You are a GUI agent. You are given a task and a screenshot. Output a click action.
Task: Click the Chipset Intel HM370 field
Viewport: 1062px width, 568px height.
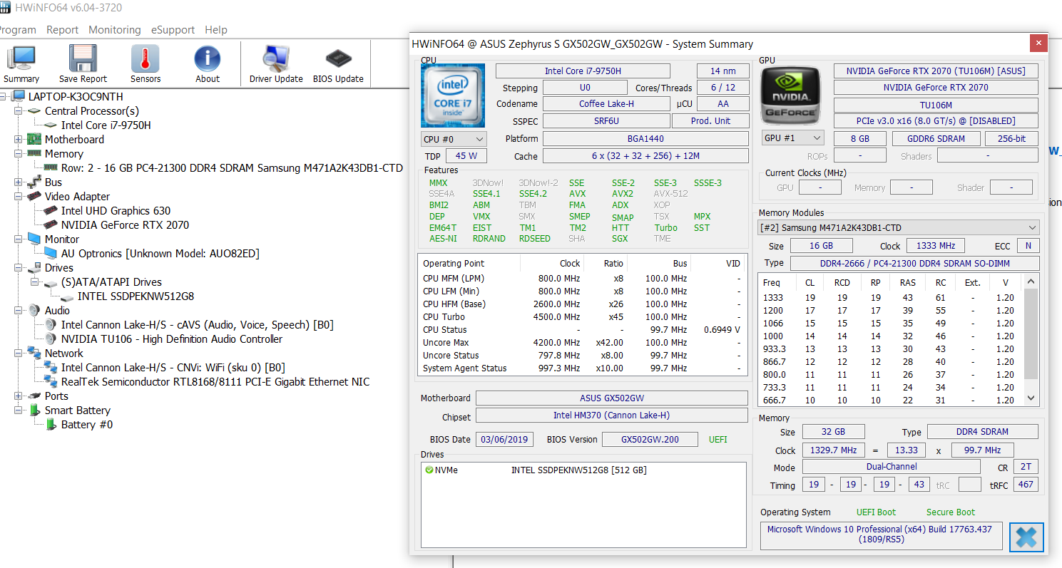coord(611,415)
